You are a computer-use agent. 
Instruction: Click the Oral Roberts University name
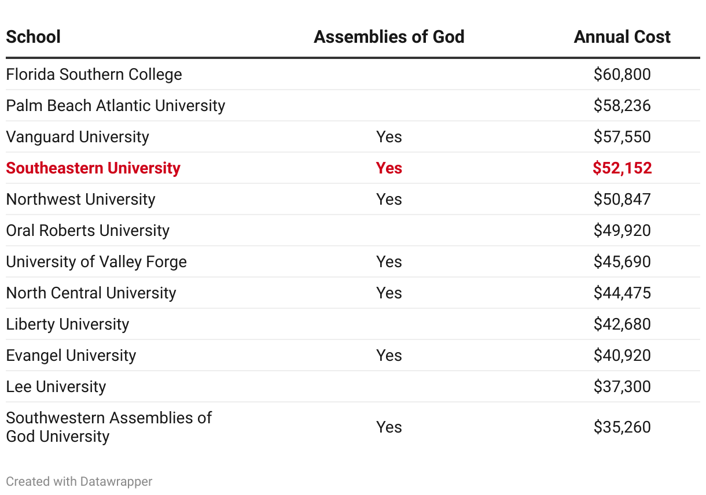(x=88, y=231)
